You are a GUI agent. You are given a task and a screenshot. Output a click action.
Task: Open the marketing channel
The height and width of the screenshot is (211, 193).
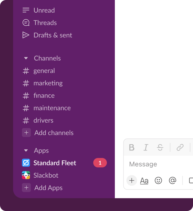[x=48, y=83]
